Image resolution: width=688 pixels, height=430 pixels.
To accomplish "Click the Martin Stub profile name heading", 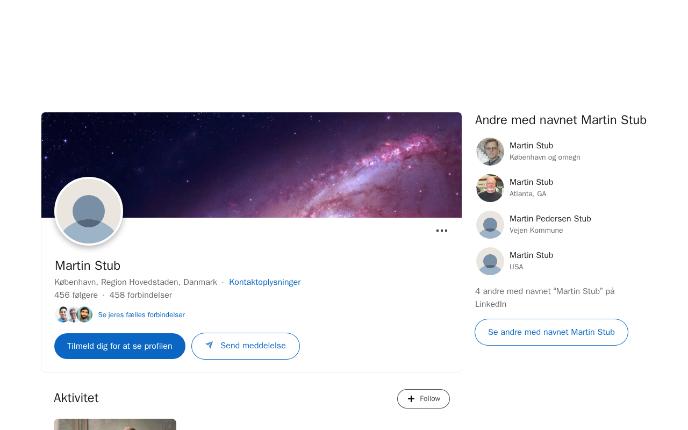I will pos(88,266).
